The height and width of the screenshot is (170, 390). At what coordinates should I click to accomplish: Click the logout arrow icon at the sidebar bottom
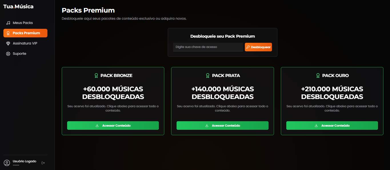pyautogui.click(x=43, y=163)
